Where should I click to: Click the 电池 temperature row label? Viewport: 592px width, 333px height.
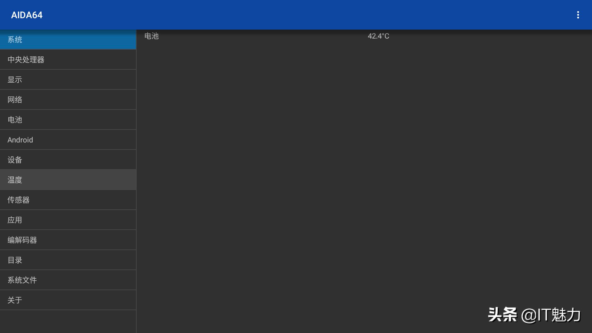click(151, 36)
